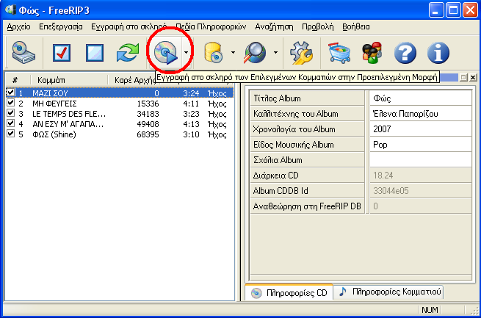The height and width of the screenshot is (318, 481).
Task: Uncheck track 2 ΜΗ ΦΕΥΓΕΙΣ checkbox
Action: 11,103
